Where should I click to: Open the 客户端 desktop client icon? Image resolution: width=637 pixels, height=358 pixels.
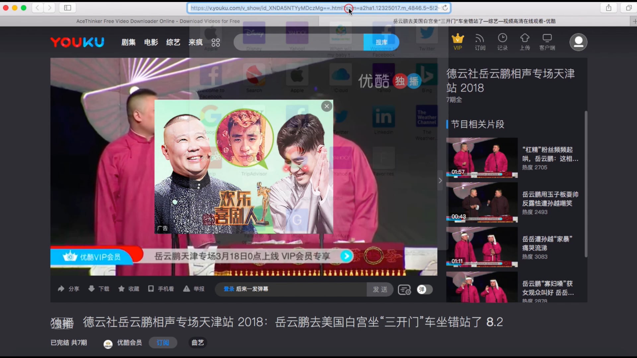click(x=547, y=42)
